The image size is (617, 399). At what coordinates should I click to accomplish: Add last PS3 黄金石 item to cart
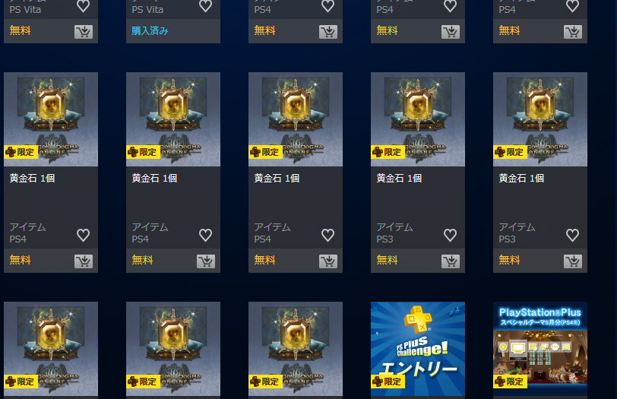(x=573, y=261)
